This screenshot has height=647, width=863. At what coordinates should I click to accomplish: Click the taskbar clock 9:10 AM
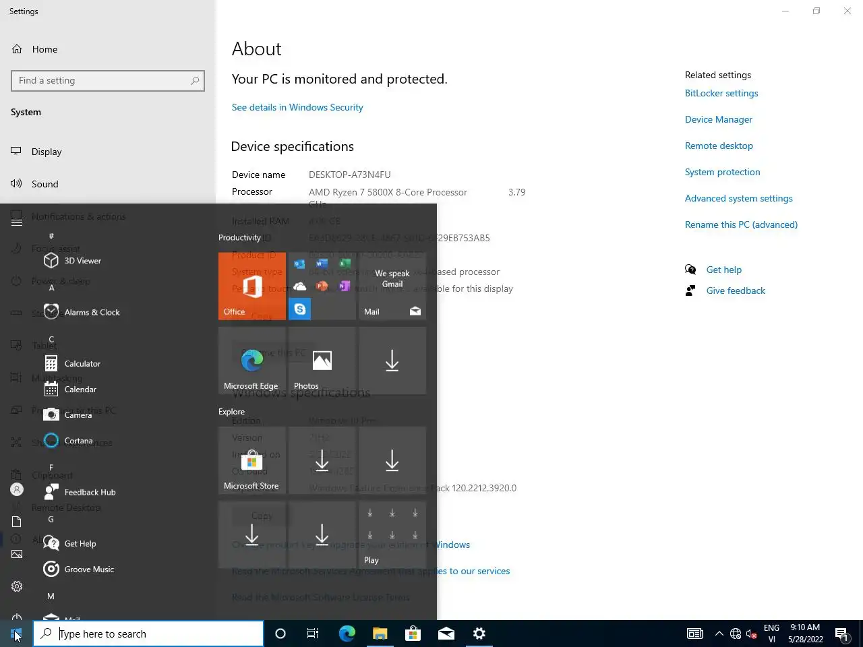(805, 634)
